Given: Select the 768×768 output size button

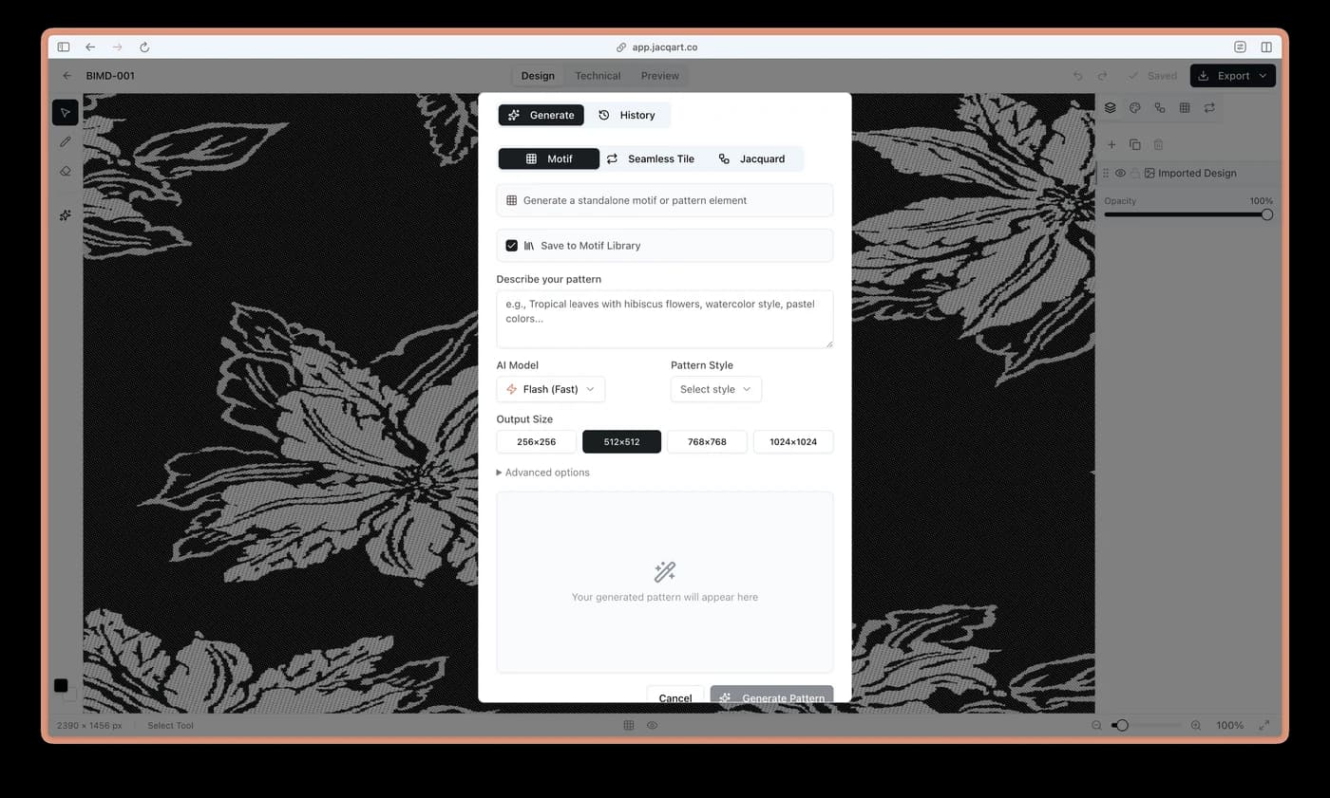Looking at the screenshot, I should coord(707,442).
